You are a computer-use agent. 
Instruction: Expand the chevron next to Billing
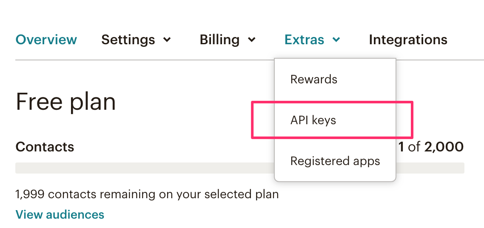click(252, 40)
